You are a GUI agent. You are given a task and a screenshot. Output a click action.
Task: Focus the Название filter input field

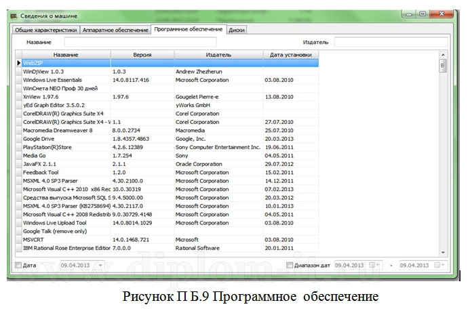coord(140,42)
